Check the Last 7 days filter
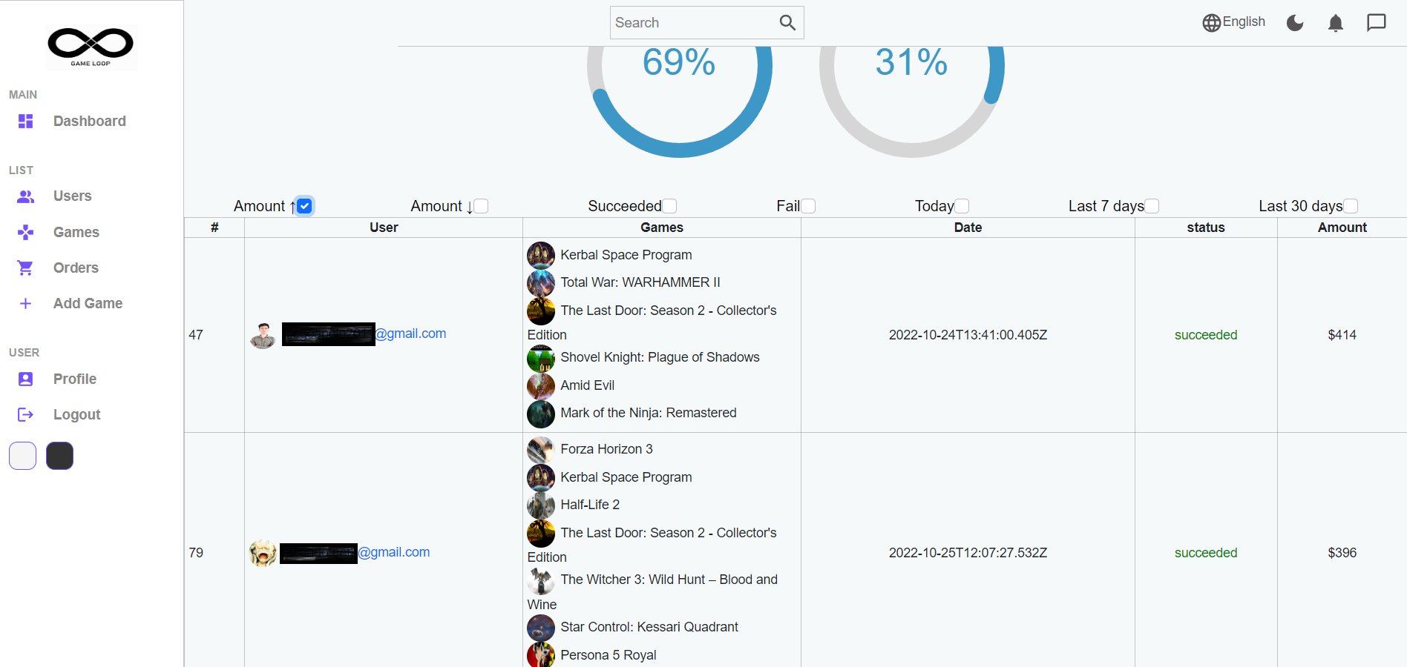 (x=1152, y=205)
